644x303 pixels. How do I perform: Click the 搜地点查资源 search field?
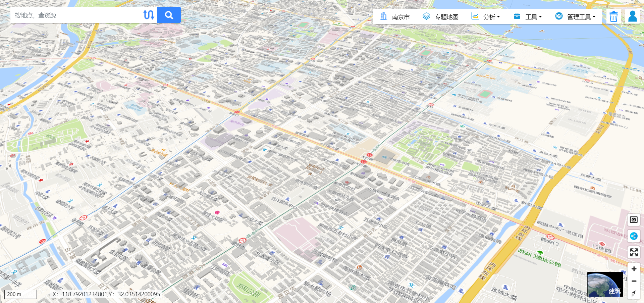74,15
